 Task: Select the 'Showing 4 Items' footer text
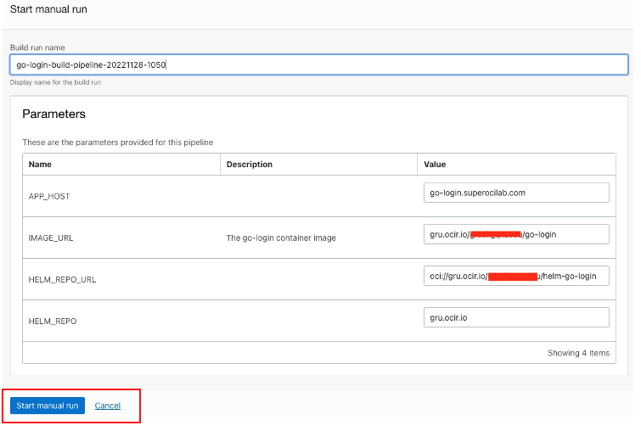[x=578, y=353]
